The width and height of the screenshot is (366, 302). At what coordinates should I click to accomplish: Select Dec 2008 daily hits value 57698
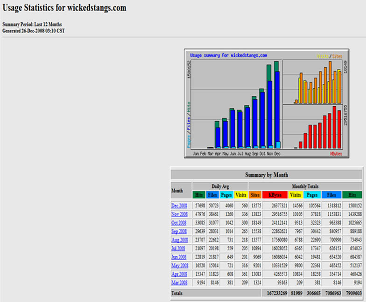point(200,206)
